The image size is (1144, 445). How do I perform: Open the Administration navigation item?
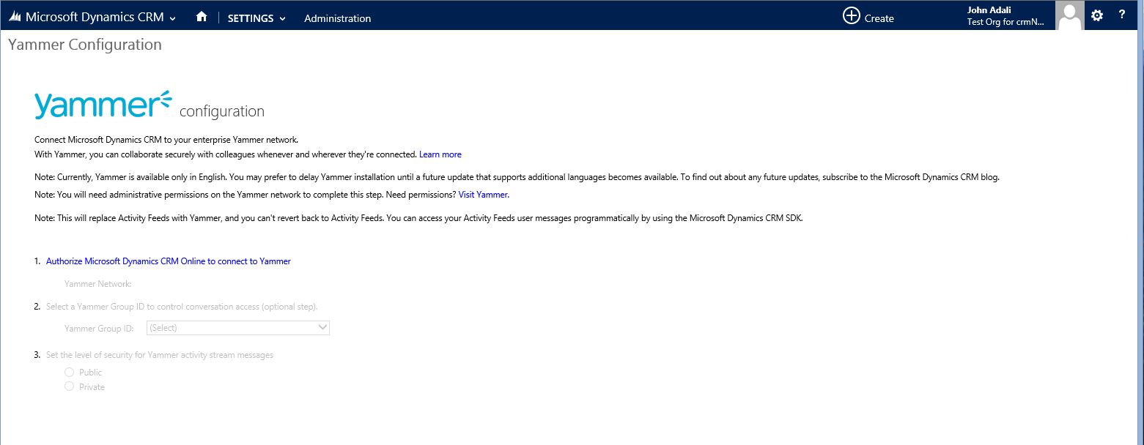point(337,18)
